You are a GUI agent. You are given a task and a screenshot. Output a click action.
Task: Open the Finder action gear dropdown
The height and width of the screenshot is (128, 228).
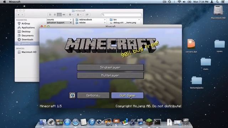[x=71, y=15]
